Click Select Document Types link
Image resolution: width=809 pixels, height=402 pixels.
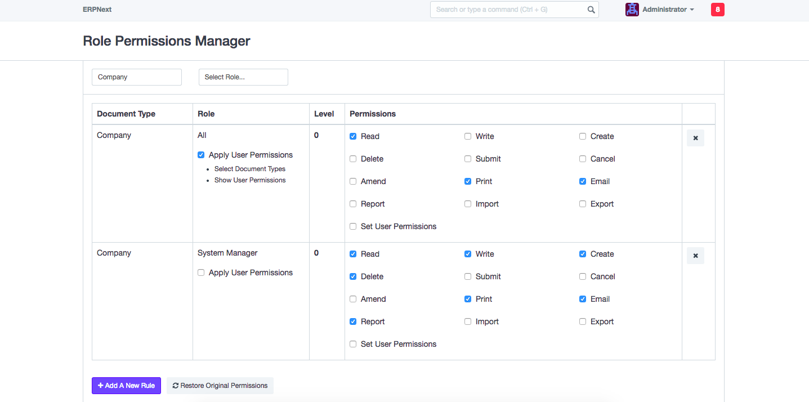point(250,169)
